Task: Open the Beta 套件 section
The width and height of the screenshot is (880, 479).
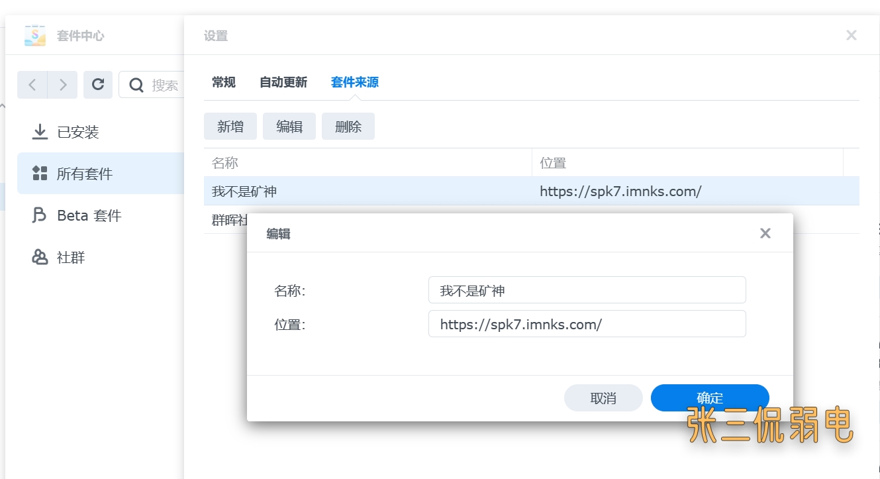Action: (101, 215)
